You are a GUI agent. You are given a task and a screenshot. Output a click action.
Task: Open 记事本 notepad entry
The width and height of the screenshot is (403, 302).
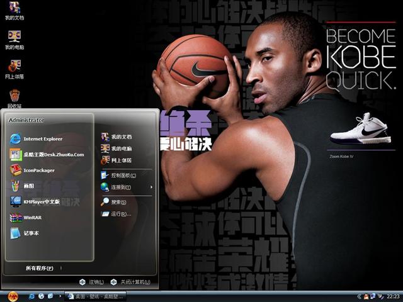pos(25,233)
